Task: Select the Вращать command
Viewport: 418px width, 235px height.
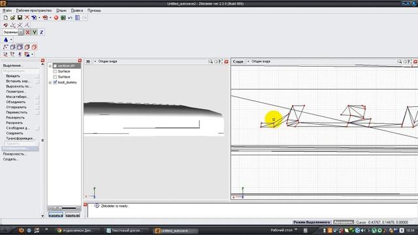Action: pos(13,76)
